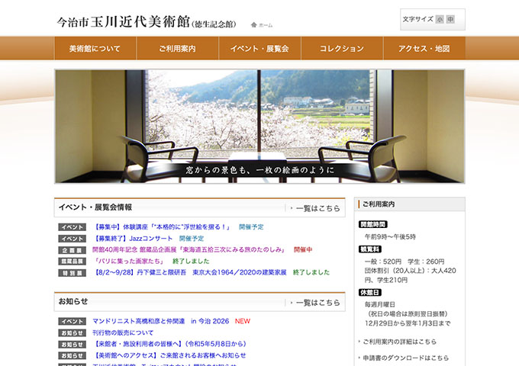The width and height of the screenshot is (519, 366).
Task: Click イベント tag on マンドリニスト row
Action: point(73,321)
